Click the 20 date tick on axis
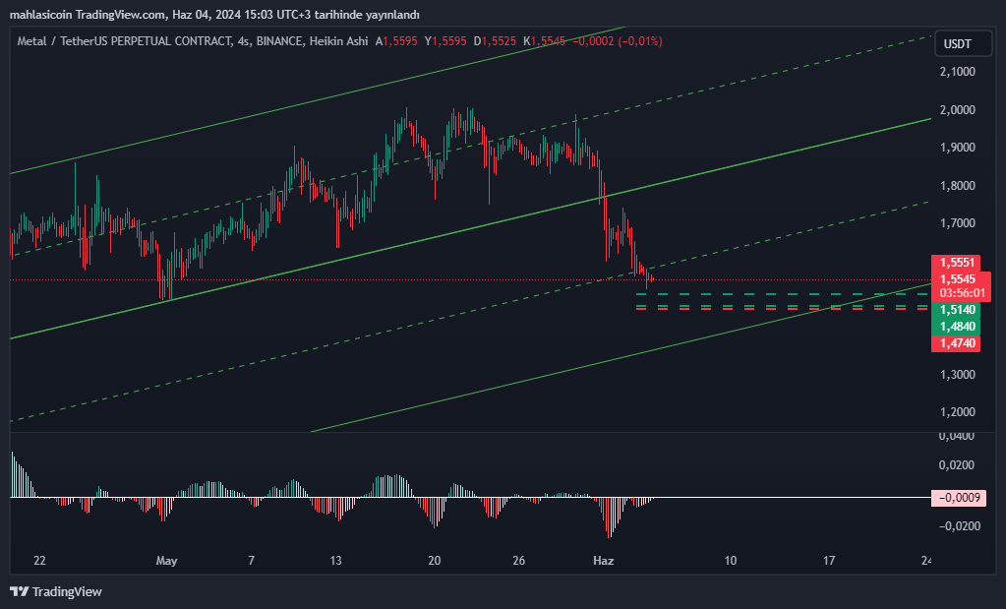This screenshot has height=609, width=1006. pyautogui.click(x=435, y=561)
